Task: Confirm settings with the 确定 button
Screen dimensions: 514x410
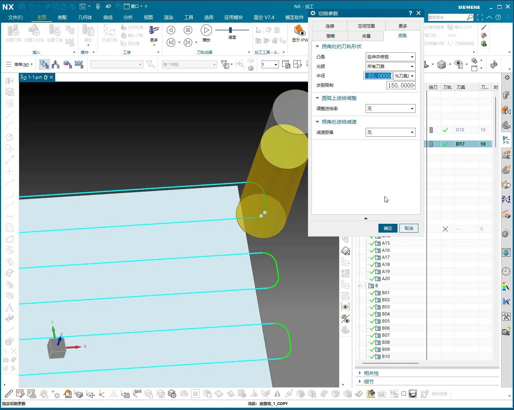Action: [x=388, y=228]
